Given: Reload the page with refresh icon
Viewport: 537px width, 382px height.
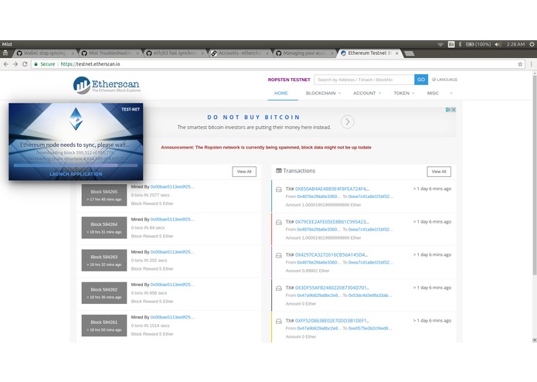Looking at the screenshot, I should pos(25,64).
